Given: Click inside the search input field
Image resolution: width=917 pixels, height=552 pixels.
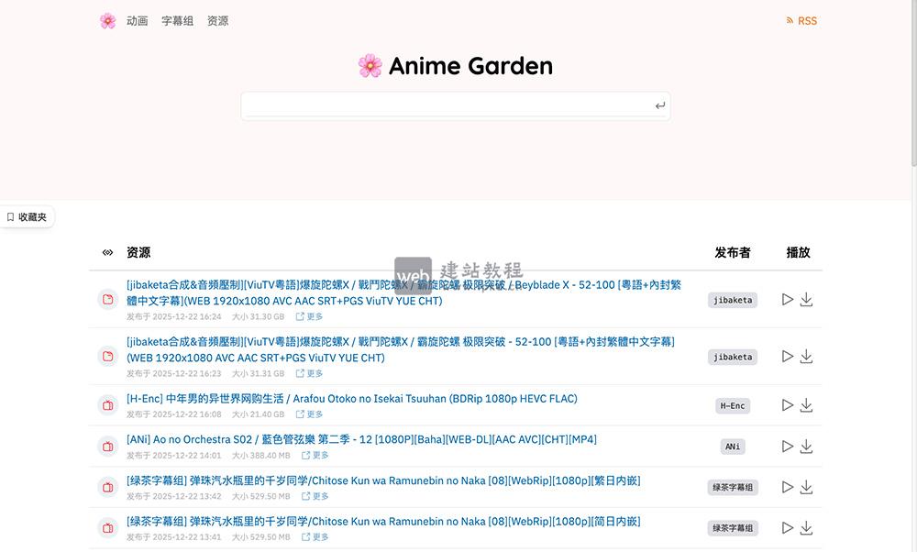Looking at the screenshot, I should 440,105.
